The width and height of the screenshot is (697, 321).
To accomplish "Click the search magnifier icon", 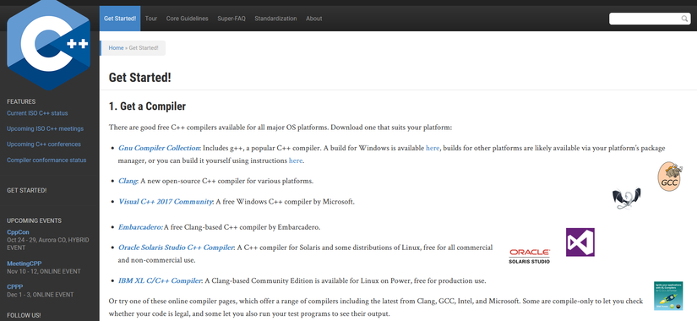I will [x=684, y=19].
